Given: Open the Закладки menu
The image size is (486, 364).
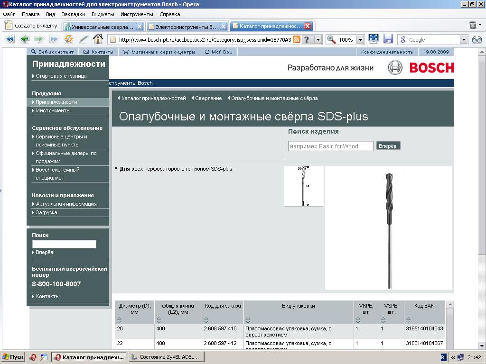Looking at the screenshot, I should click(74, 14).
